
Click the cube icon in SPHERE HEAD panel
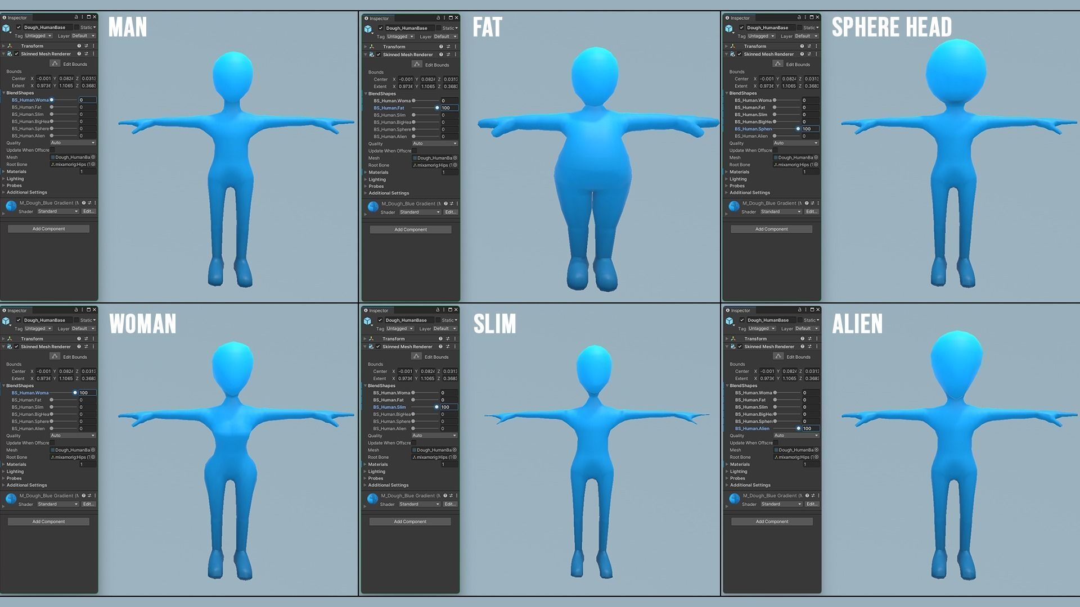[x=730, y=29]
